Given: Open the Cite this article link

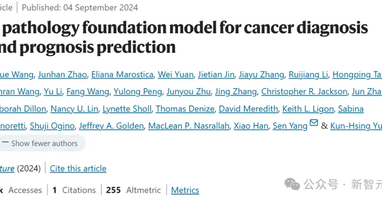Looking at the screenshot, I should tap(78, 169).
